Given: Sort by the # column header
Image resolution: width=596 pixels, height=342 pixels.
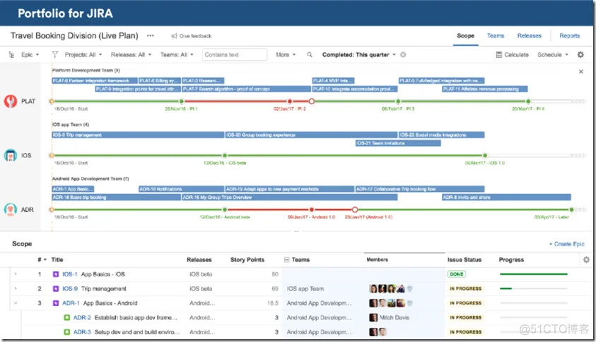Looking at the screenshot, I should point(42,260).
